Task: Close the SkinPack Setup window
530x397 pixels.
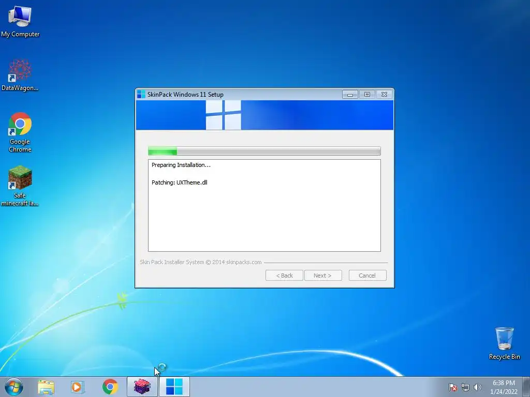Action: pos(384,95)
